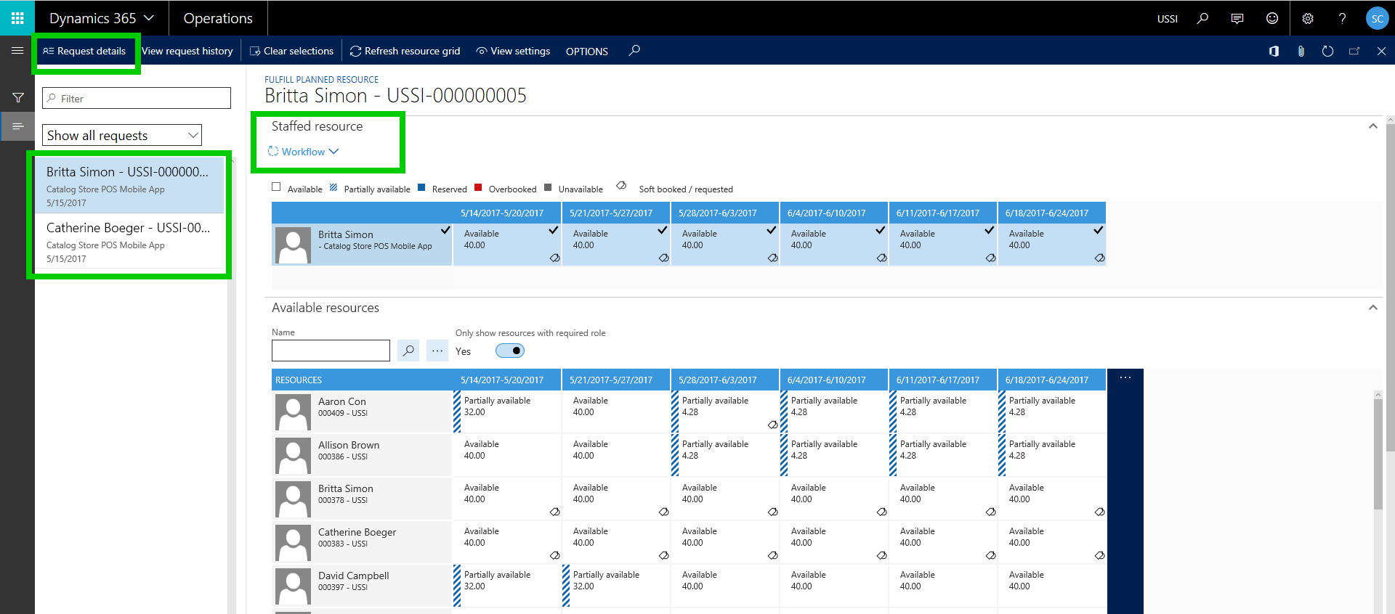Click the search magnifier in top black bar
The height and width of the screenshot is (614, 1395).
pos(1203,18)
